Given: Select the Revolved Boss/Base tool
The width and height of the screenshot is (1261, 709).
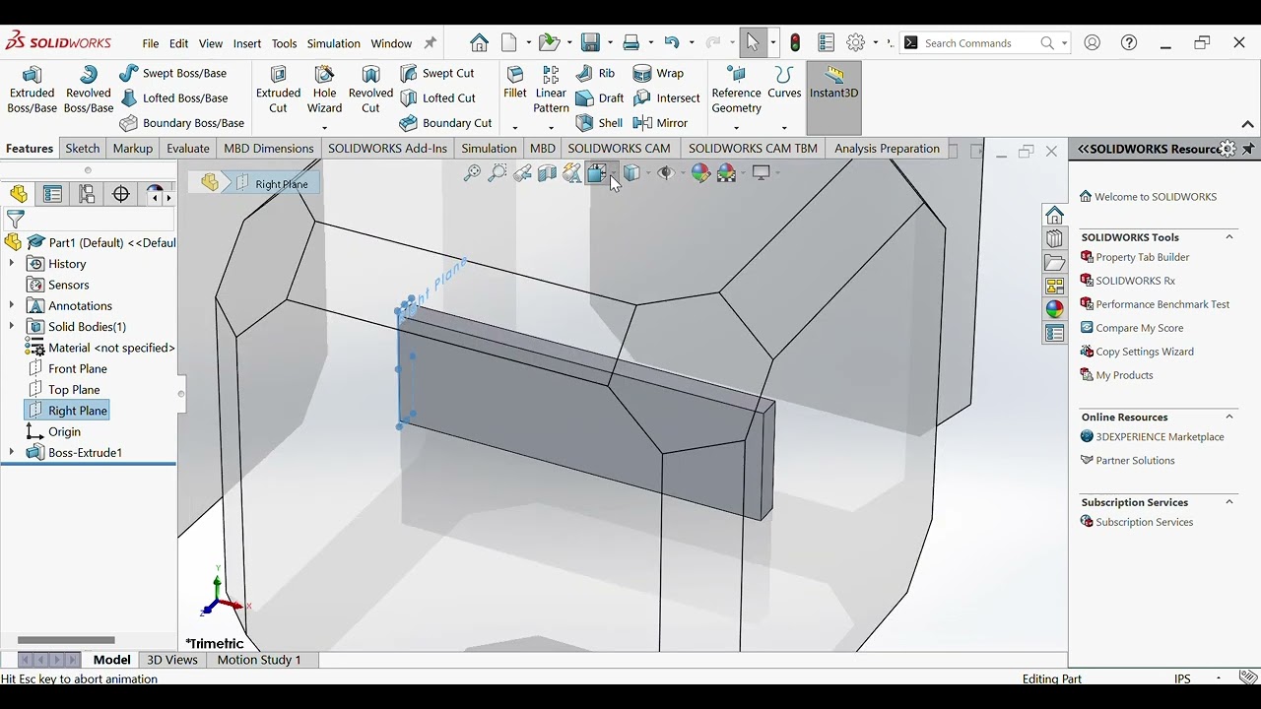Looking at the screenshot, I should point(88,90).
